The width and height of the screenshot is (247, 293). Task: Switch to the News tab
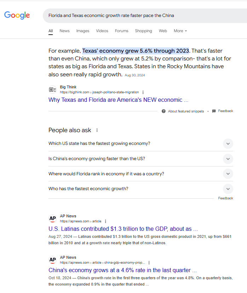click(64, 31)
